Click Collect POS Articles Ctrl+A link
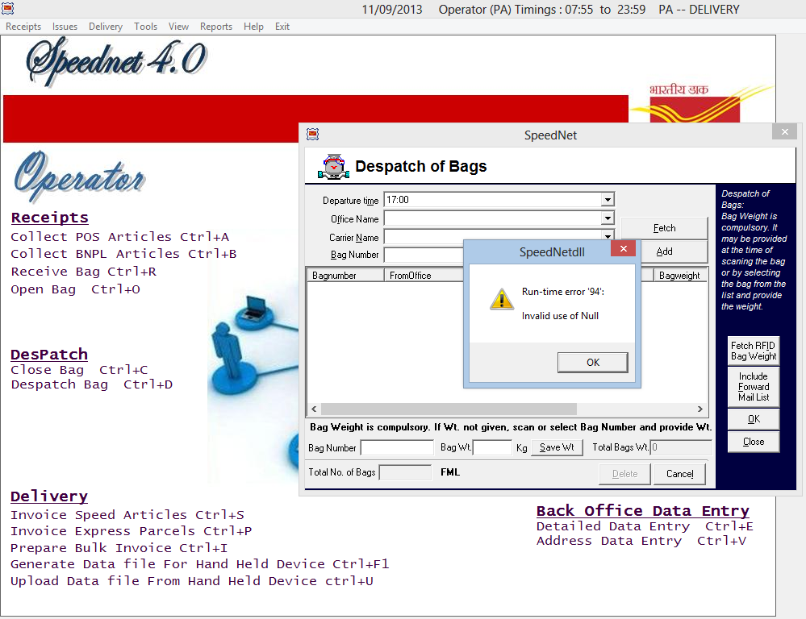 119,237
